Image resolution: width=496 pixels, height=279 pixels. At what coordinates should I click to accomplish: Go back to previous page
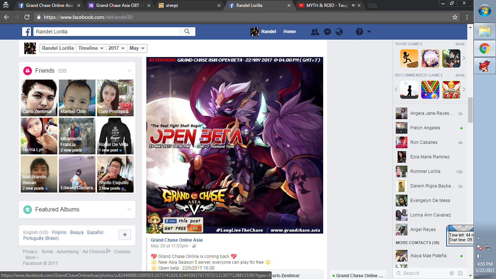coord(7,17)
